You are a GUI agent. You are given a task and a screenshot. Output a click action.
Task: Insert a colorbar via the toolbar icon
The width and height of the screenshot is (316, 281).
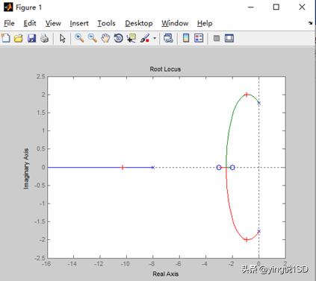point(186,38)
